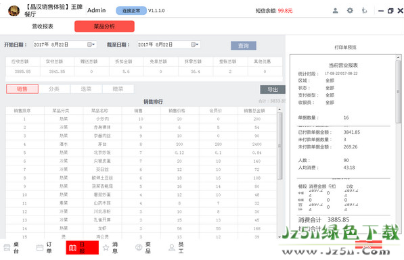Click the print preview scroll-up arrow
Image resolution: width=404 pixels, height=260 pixels.
coord(398,57)
